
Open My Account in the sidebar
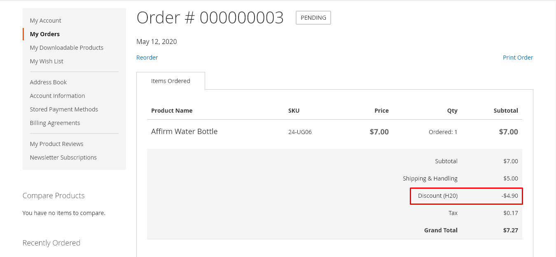(x=45, y=21)
